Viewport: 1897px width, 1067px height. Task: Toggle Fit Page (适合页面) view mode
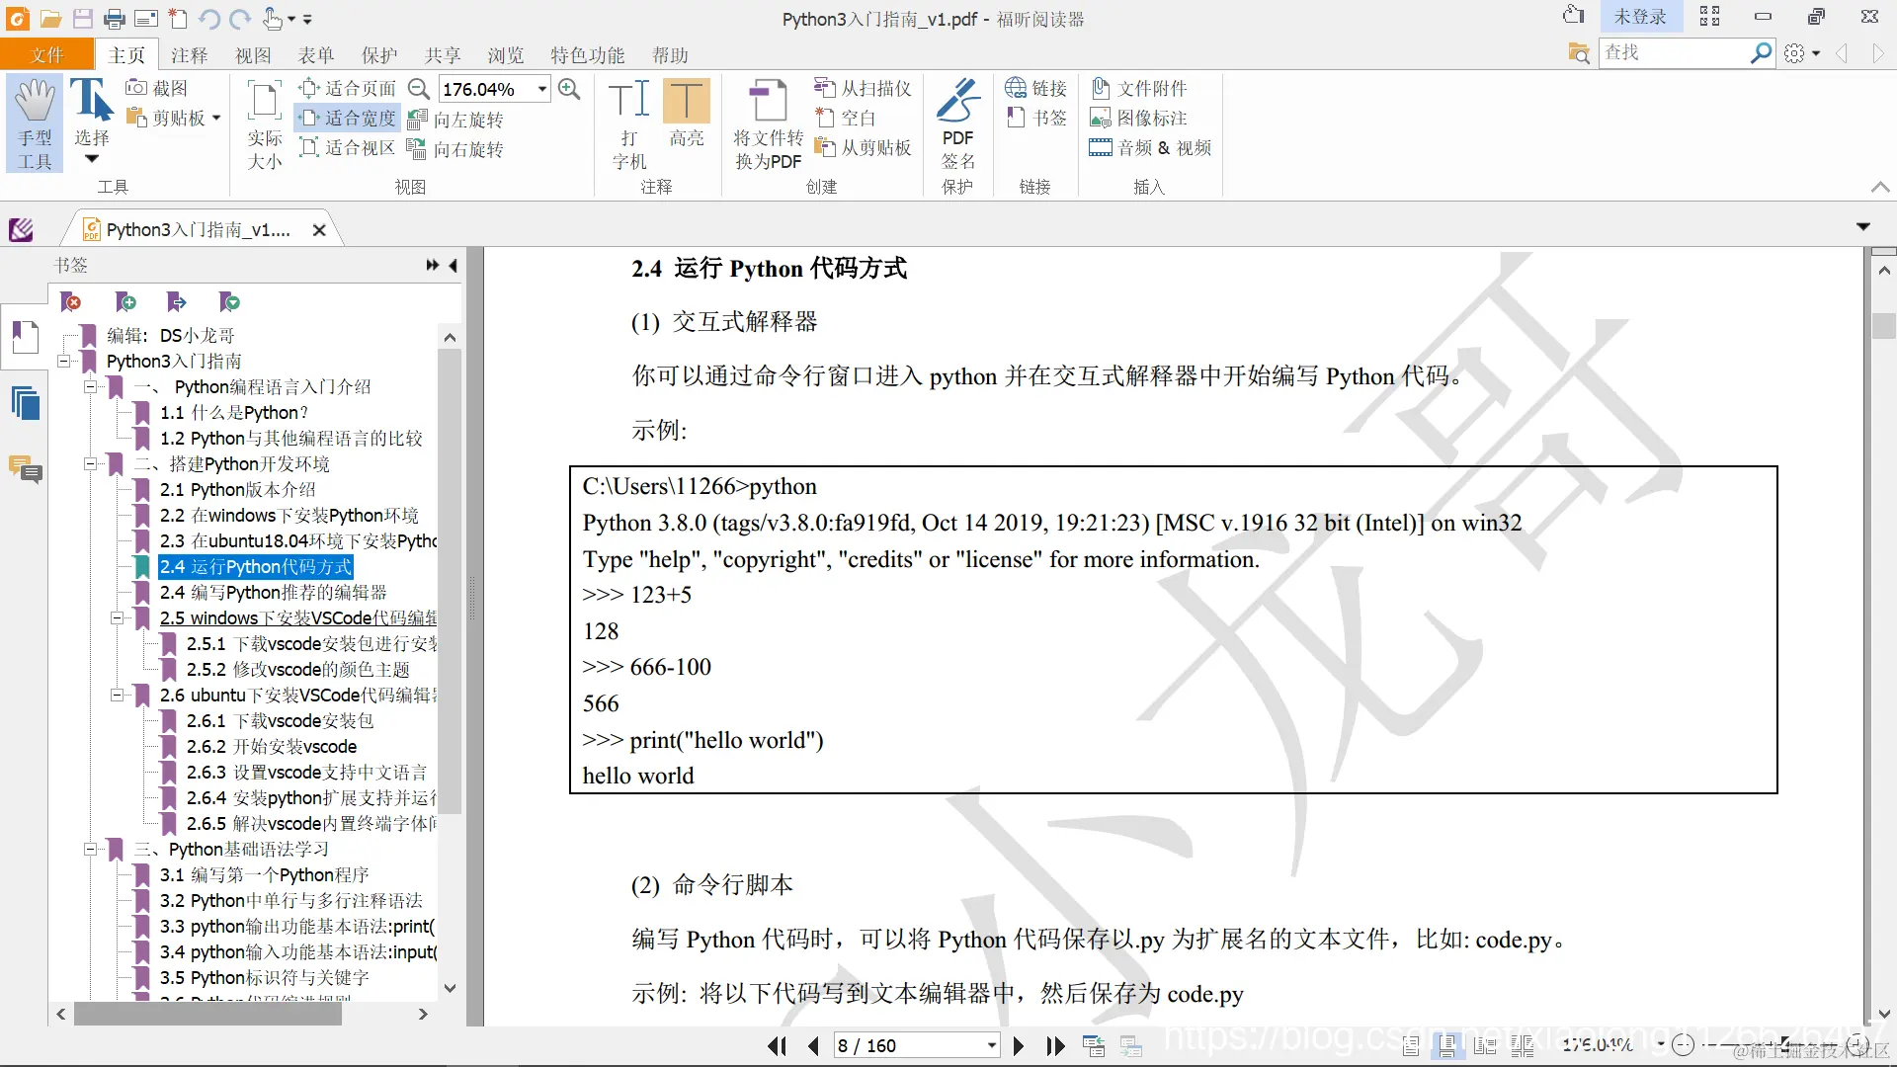pos(349,89)
